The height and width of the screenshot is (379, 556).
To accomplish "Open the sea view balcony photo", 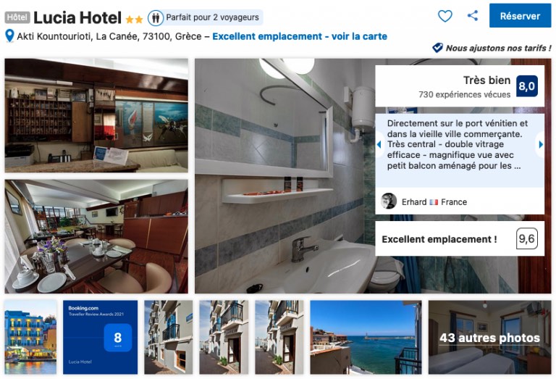I will pyautogui.click(x=366, y=337).
